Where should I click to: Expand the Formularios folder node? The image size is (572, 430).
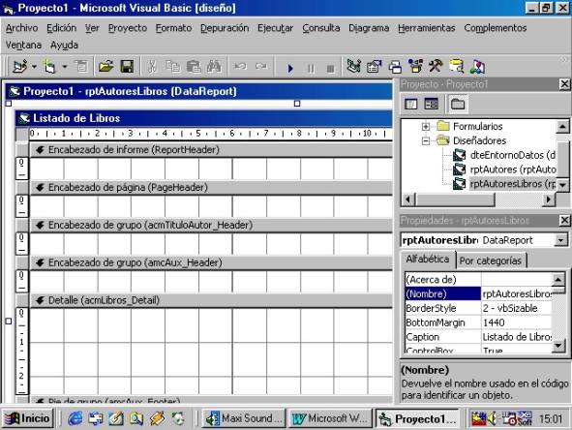coord(425,127)
